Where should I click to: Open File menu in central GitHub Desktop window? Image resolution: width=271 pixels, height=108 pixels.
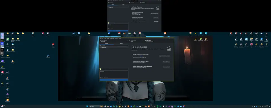coord(103,38)
